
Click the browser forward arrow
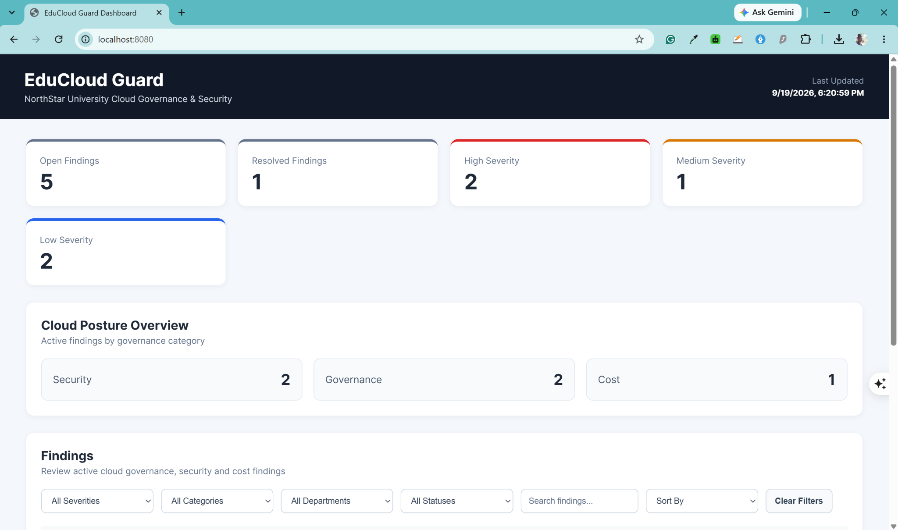click(x=36, y=39)
